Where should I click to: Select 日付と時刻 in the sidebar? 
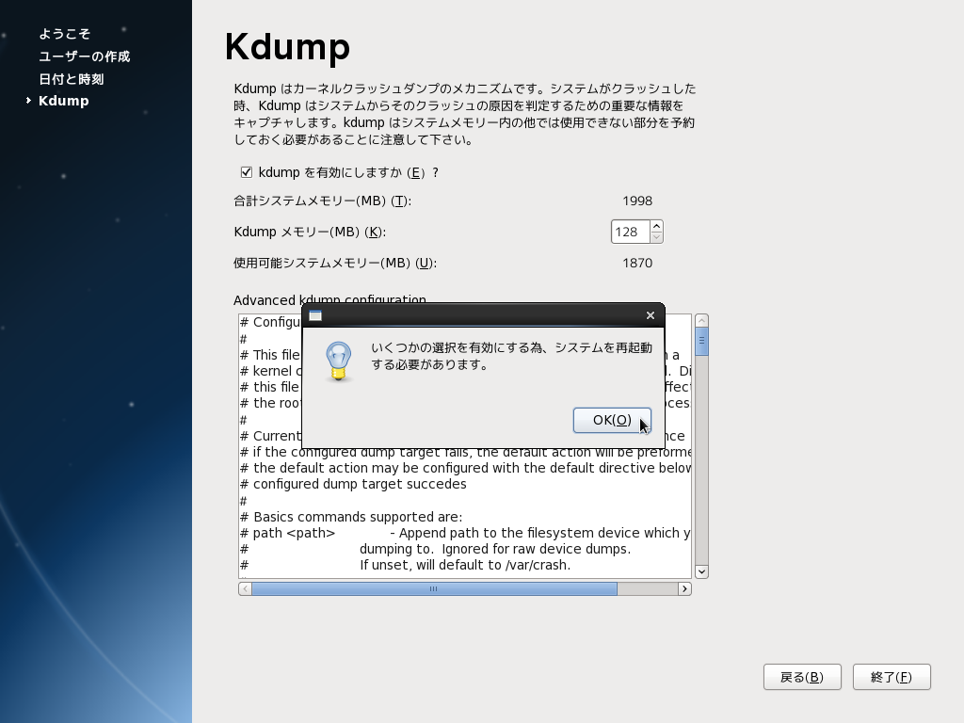[71, 79]
